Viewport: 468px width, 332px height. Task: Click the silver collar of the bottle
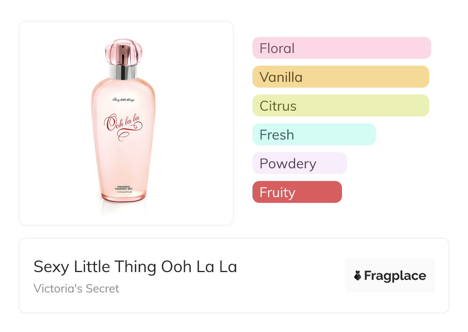click(x=123, y=71)
